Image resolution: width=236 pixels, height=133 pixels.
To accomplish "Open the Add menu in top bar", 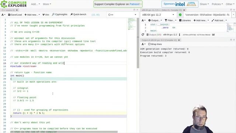I will pos(35,4).
